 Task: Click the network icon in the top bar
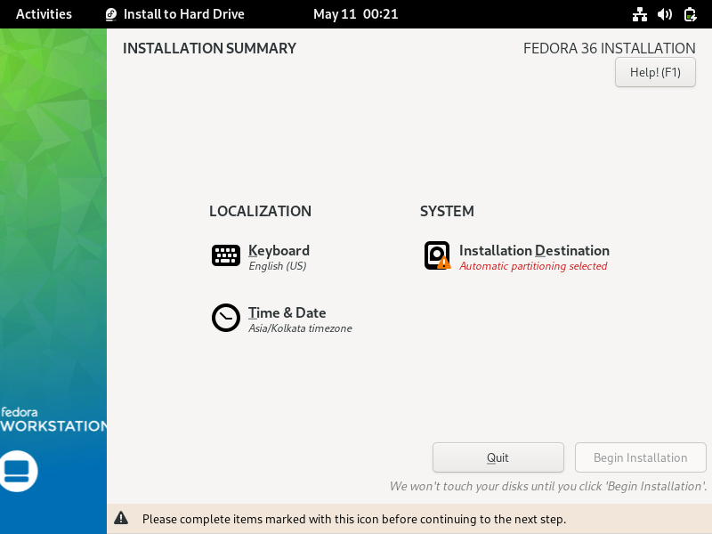(640, 14)
